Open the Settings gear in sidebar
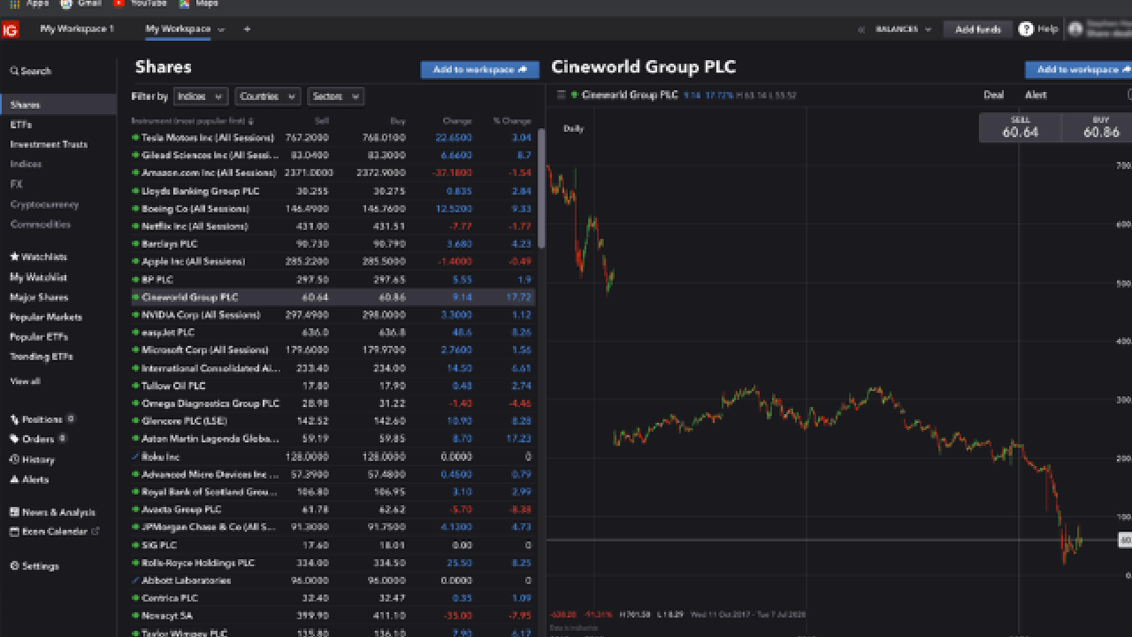The height and width of the screenshot is (637, 1132). click(35, 566)
